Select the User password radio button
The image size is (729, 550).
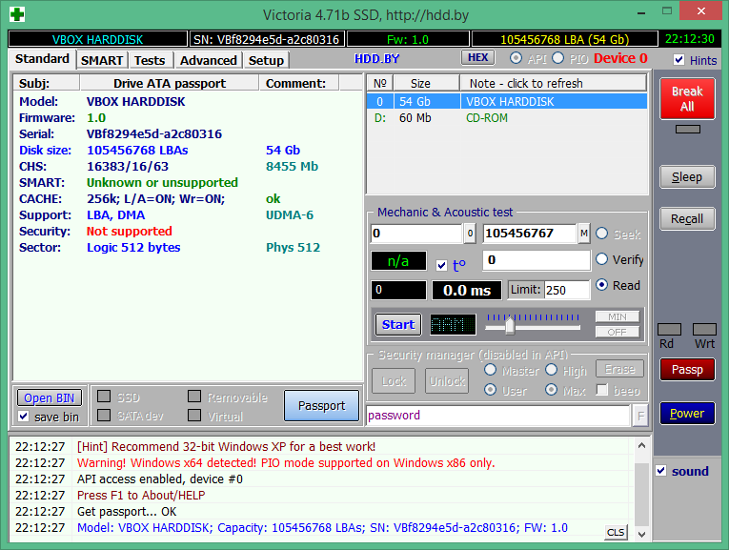click(x=490, y=390)
